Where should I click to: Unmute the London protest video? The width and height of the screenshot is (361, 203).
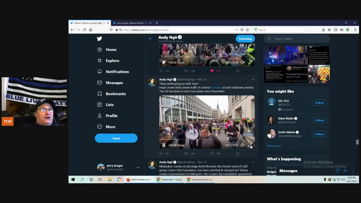pyautogui.click(x=243, y=145)
